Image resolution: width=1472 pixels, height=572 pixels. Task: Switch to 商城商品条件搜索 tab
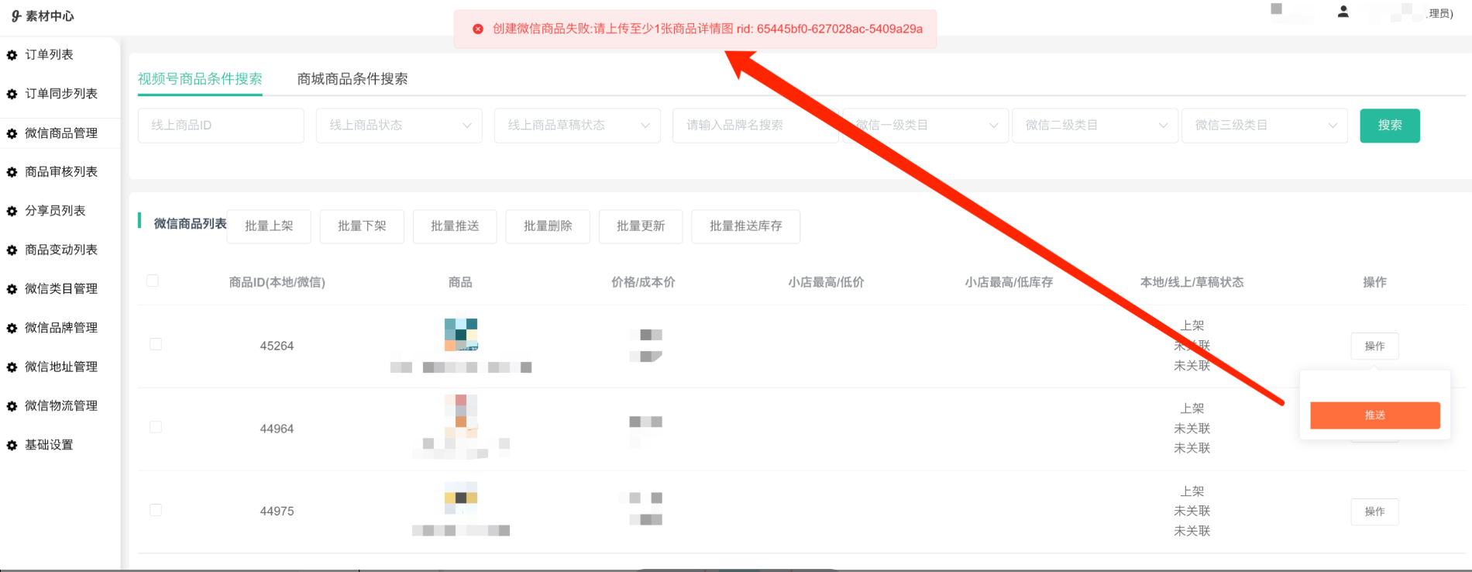(353, 79)
